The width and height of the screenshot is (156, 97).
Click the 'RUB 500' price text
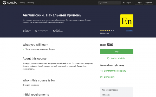click(x=106, y=45)
